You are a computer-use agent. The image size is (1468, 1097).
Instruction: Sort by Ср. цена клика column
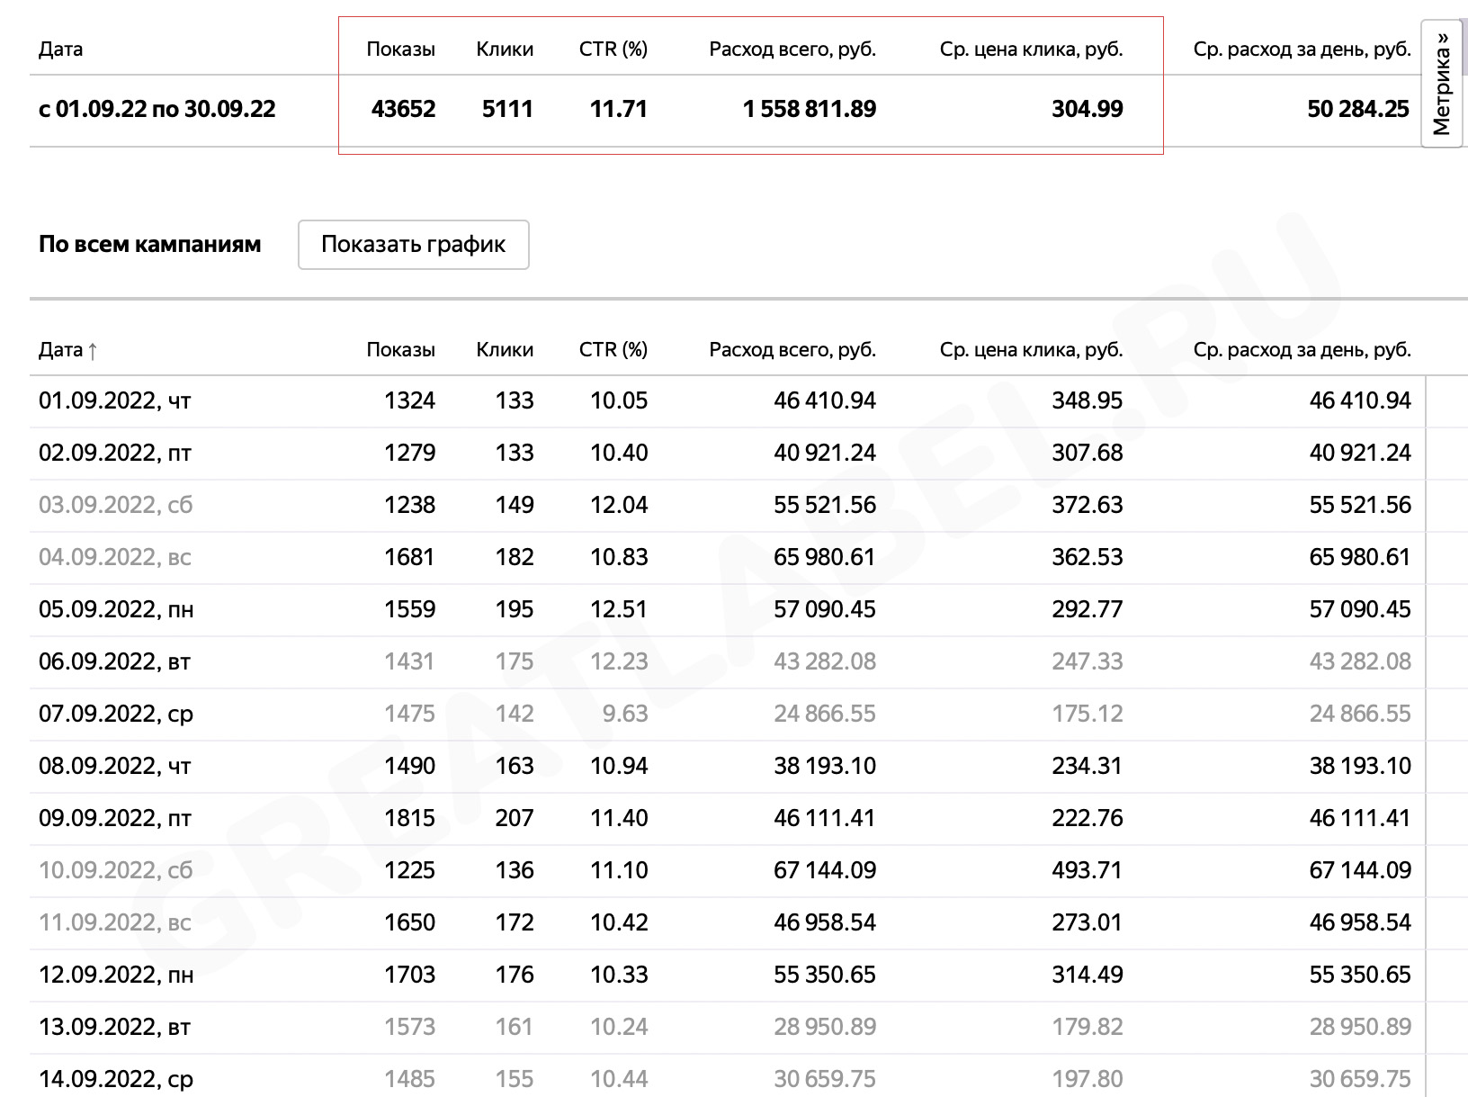pyautogui.click(x=1031, y=349)
